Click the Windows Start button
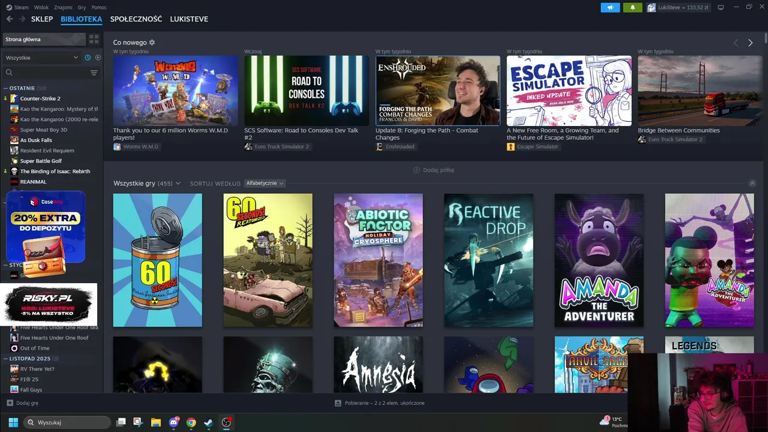This screenshot has width=768, height=432. 13,422
